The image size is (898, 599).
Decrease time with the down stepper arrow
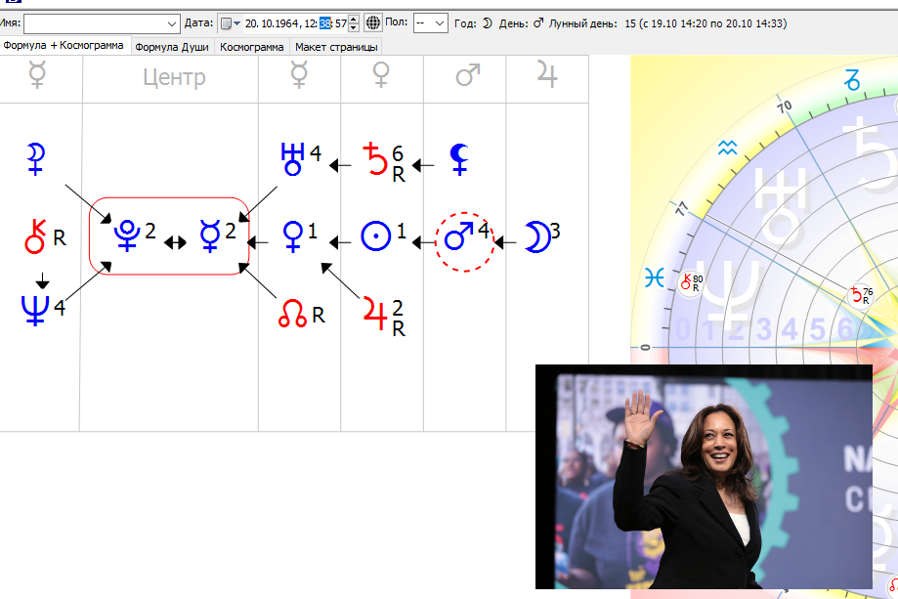pos(354,27)
